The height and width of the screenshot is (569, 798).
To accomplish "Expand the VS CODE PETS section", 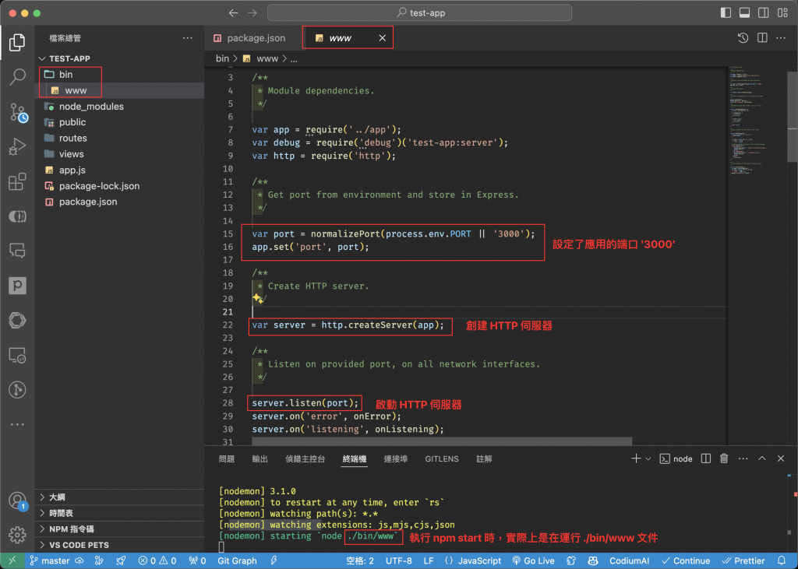I will point(119,545).
